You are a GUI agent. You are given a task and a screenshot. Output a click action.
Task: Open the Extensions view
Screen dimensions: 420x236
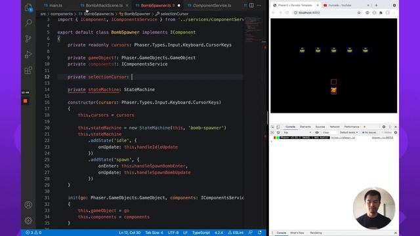pyautogui.click(x=28, y=71)
